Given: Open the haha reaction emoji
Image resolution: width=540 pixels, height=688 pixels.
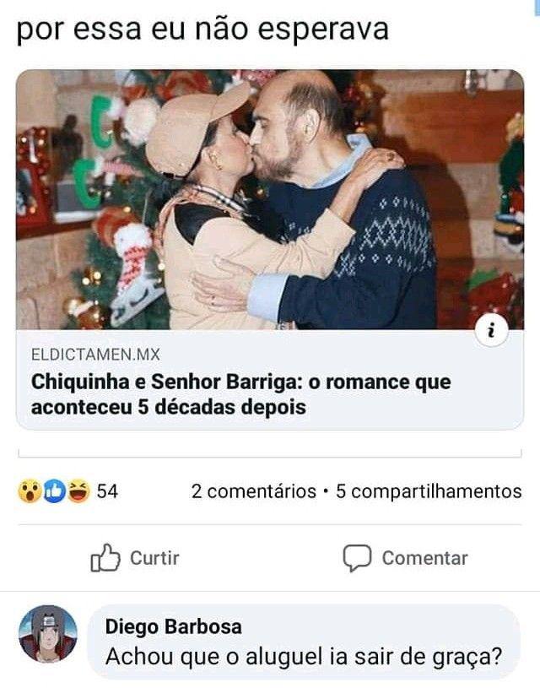Looking at the screenshot, I should point(78,491).
